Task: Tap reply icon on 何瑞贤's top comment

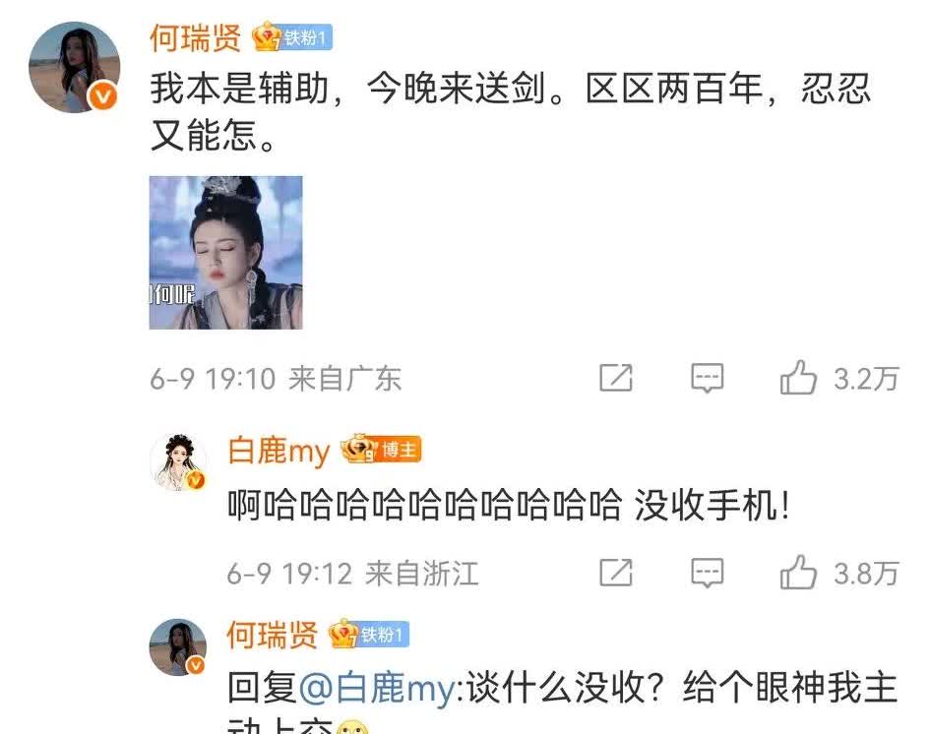Action: (707, 378)
